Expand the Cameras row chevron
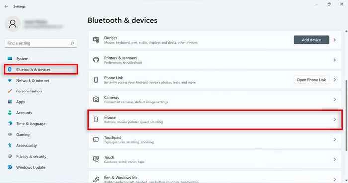Screen dimensions: 348x183 coord(335,100)
